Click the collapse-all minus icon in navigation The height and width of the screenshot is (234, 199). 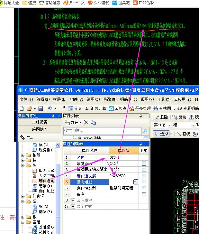(30, 137)
